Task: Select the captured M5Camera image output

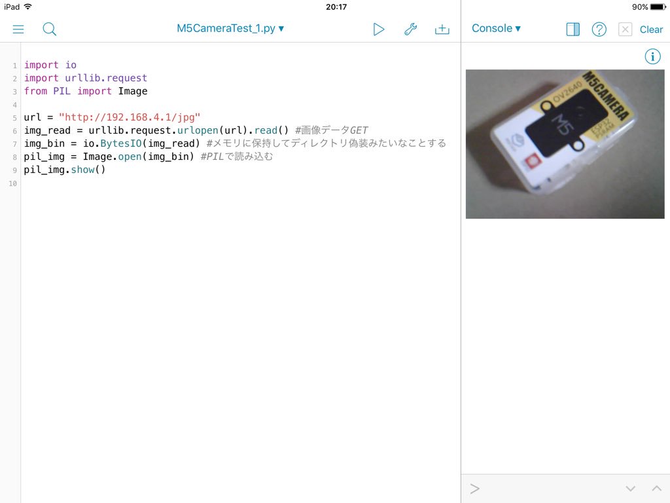Action: 564,143
